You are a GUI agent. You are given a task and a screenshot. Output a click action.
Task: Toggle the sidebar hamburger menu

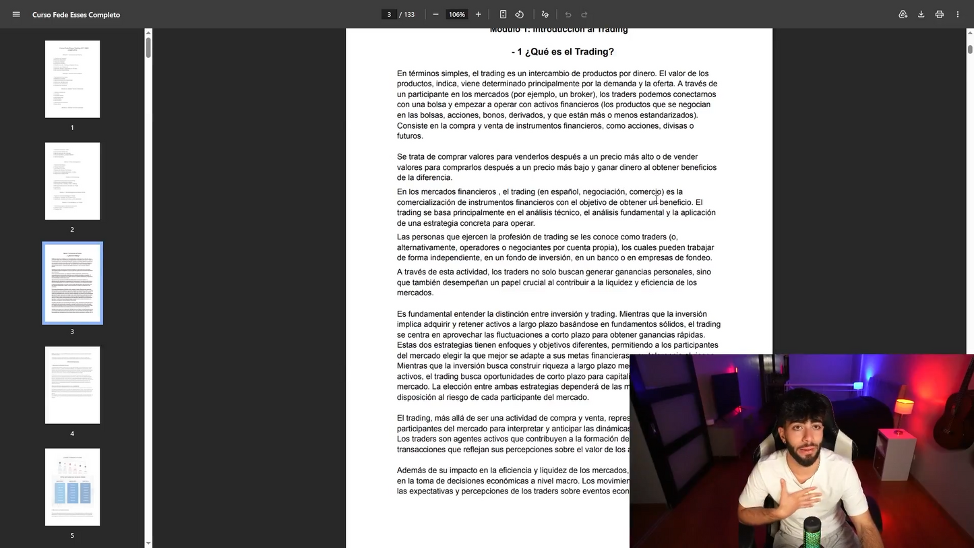point(16,14)
